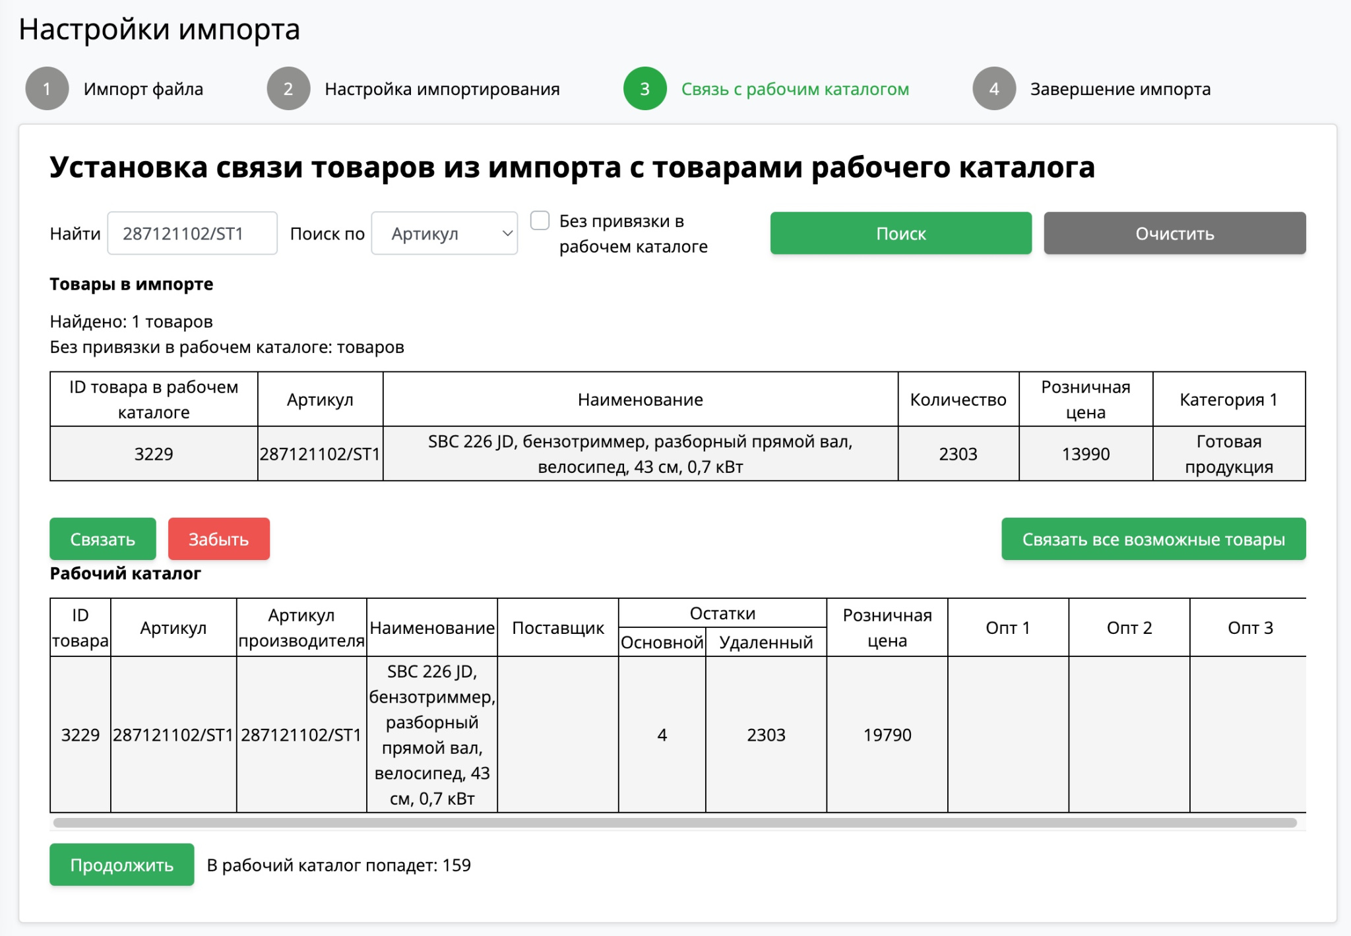This screenshot has width=1351, height=936.
Task: Click the red Забыть button
Action: pyautogui.click(x=218, y=539)
